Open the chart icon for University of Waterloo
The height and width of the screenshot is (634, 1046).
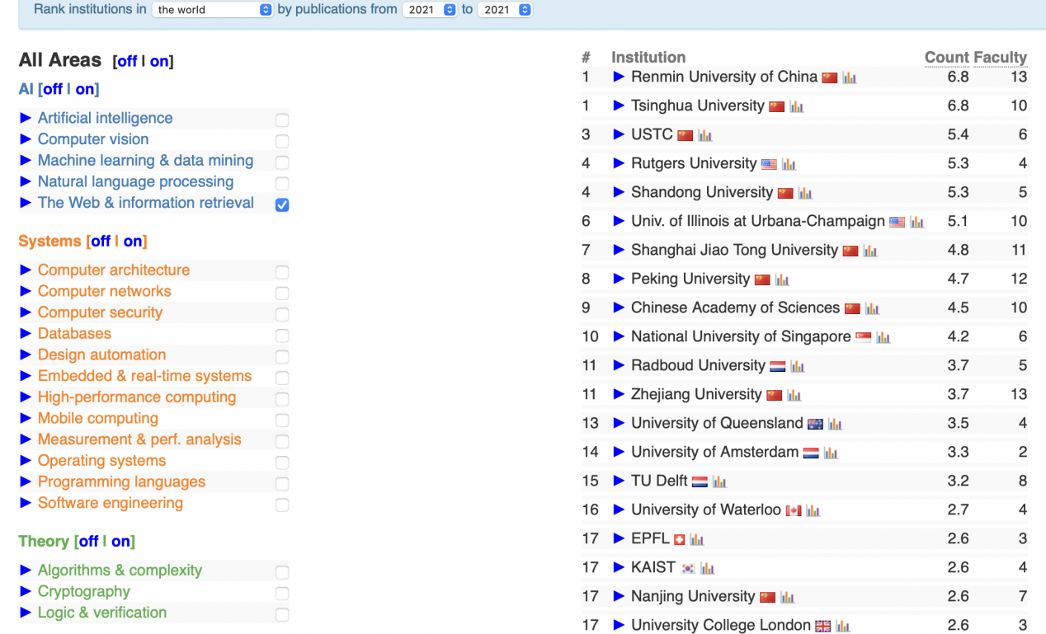click(813, 510)
